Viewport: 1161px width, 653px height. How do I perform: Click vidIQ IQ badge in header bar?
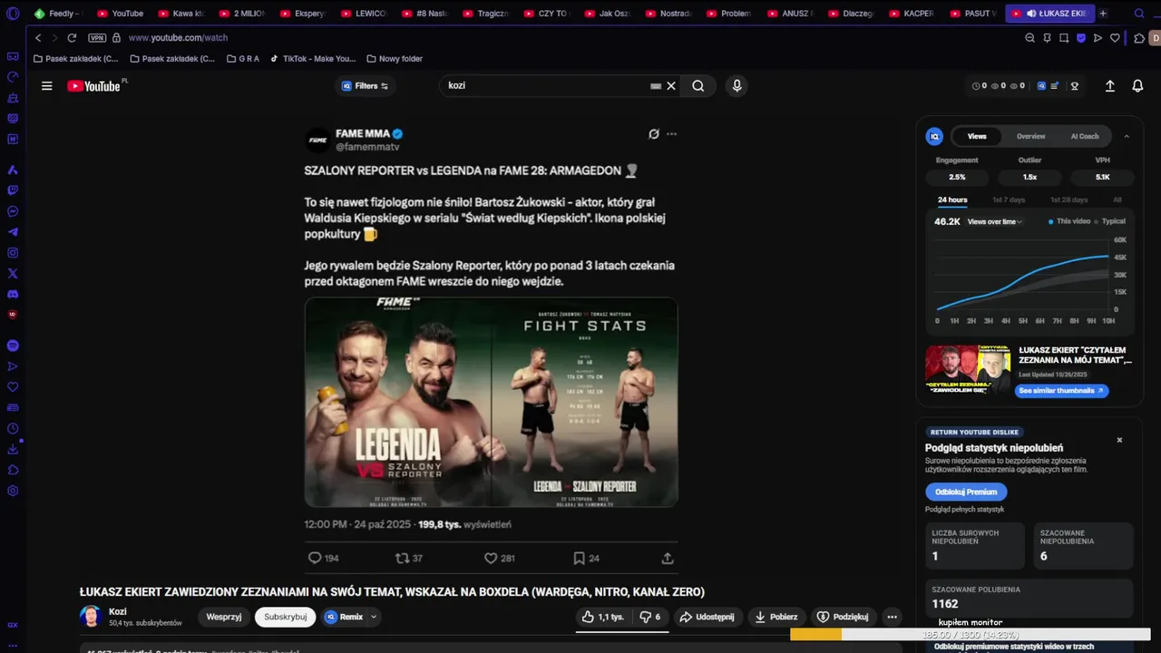coord(1041,86)
